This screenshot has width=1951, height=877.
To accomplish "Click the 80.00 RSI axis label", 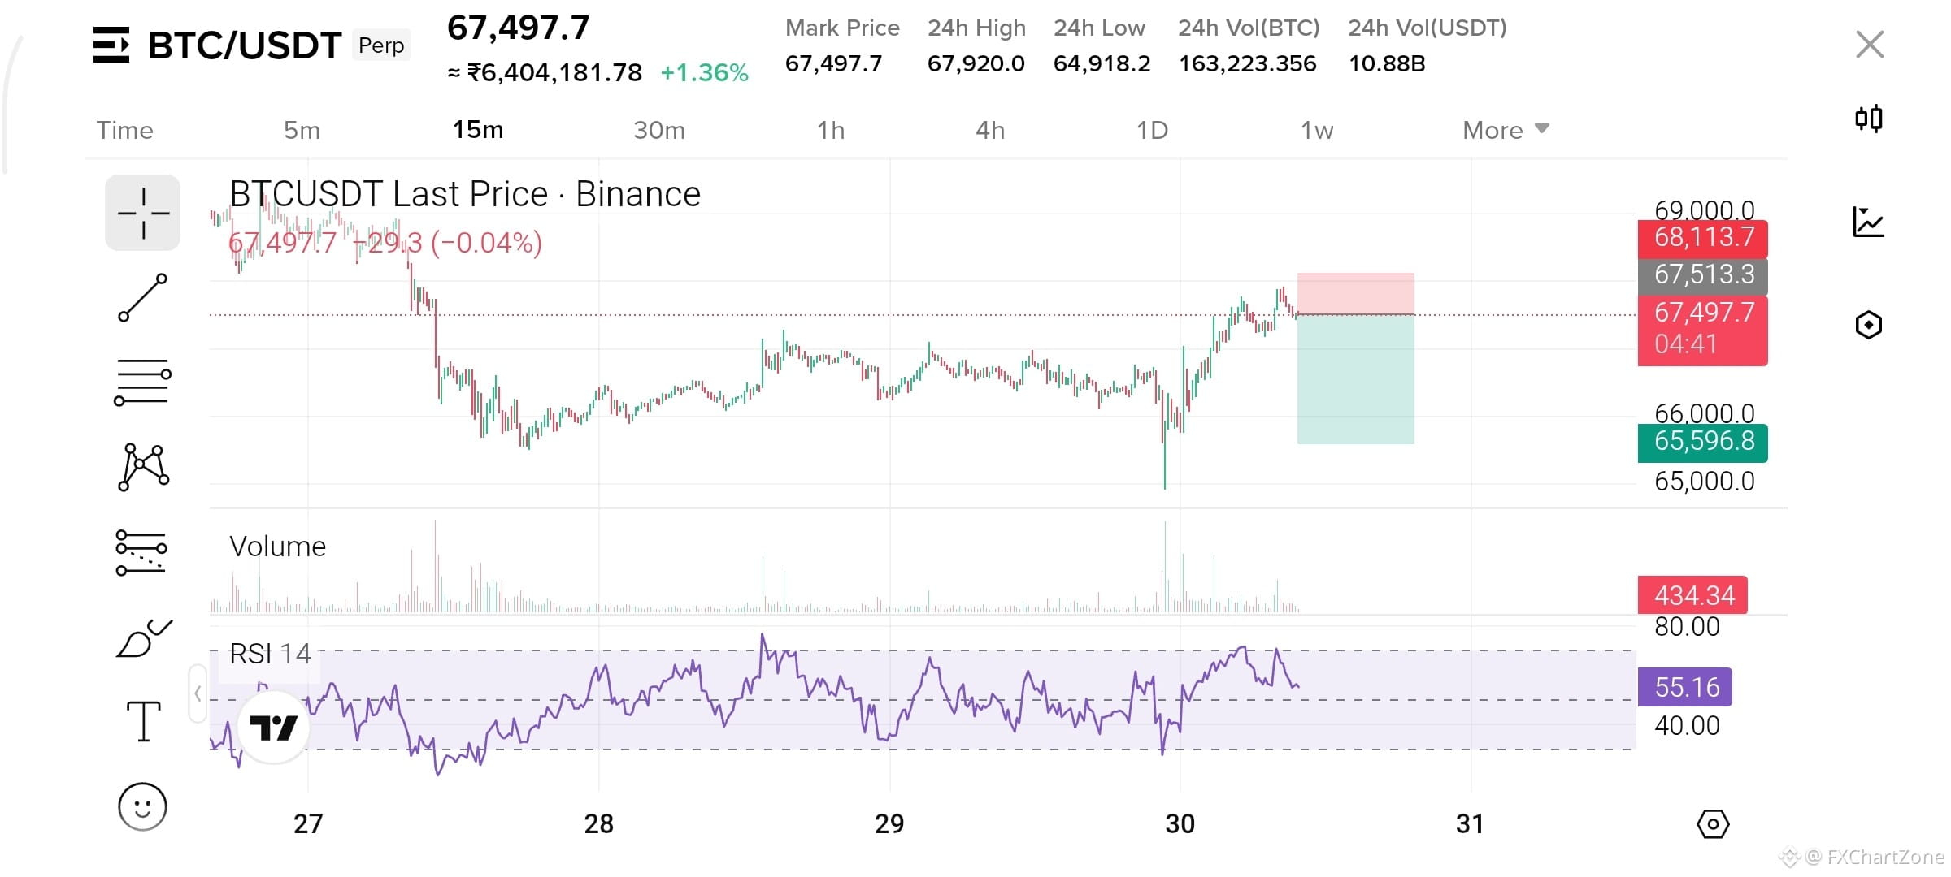I will coord(1687,627).
